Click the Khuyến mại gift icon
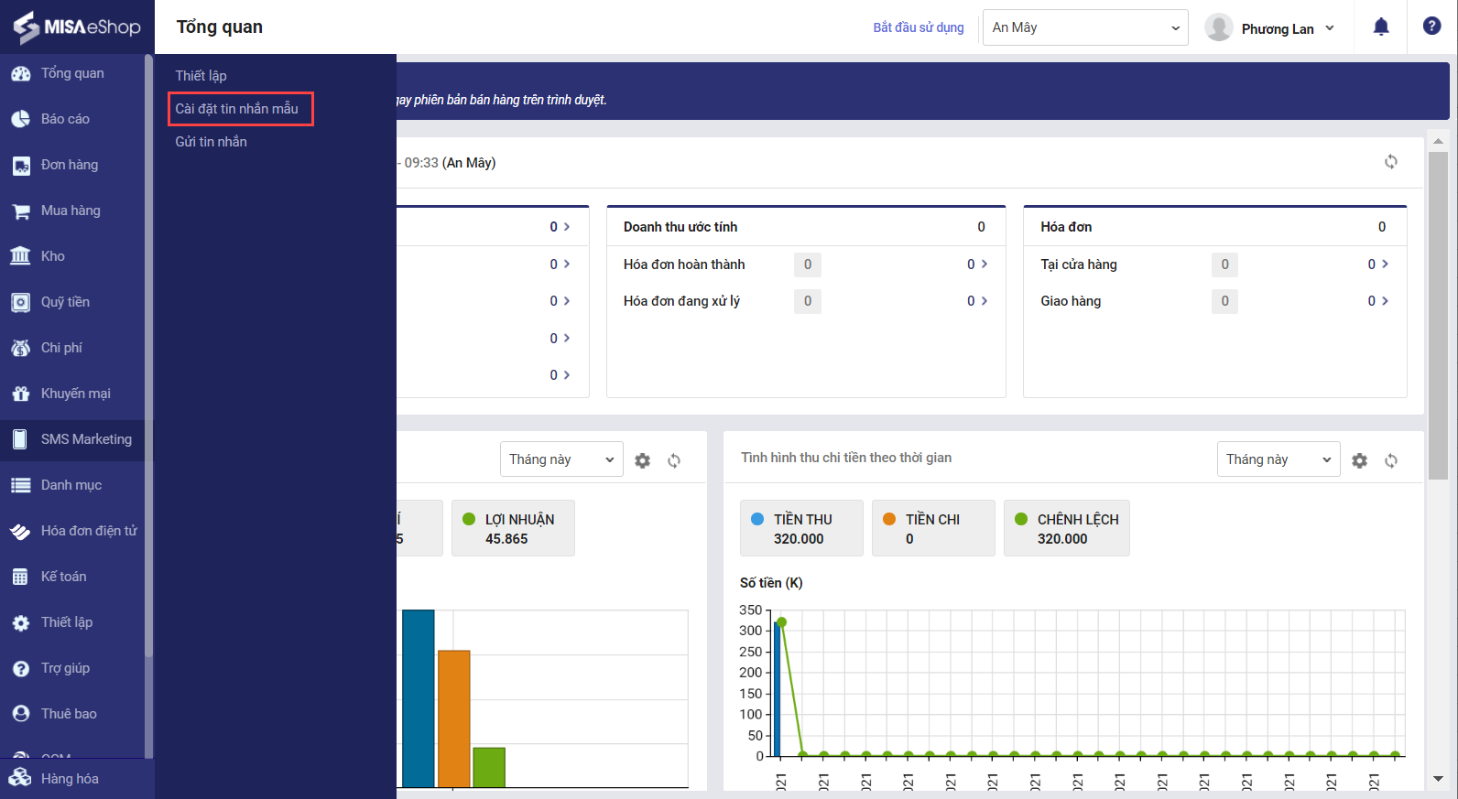The width and height of the screenshot is (1458, 799). [20, 394]
